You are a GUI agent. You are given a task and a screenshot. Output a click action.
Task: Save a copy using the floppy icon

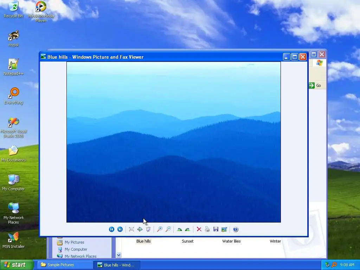click(x=216, y=229)
